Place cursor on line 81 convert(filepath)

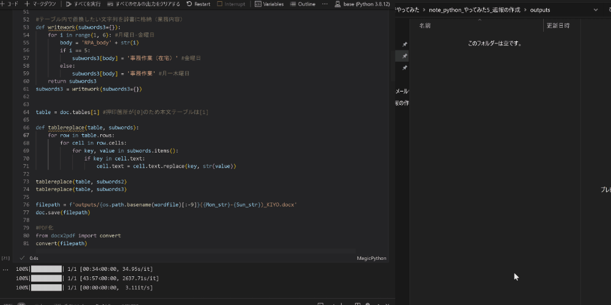(x=62, y=243)
